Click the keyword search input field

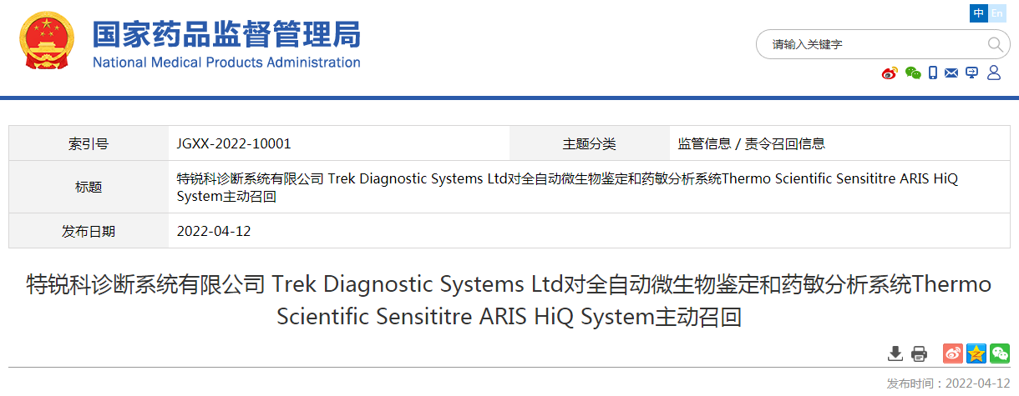pyautogui.click(x=869, y=44)
